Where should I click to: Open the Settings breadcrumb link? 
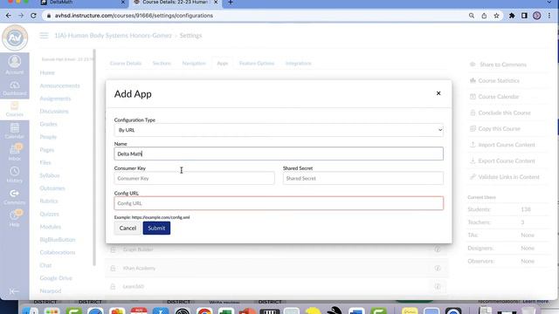190,36
